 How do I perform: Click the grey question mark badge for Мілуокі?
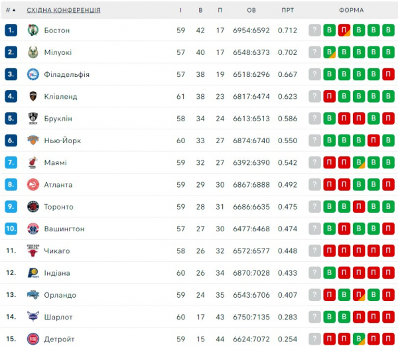pyautogui.click(x=314, y=52)
